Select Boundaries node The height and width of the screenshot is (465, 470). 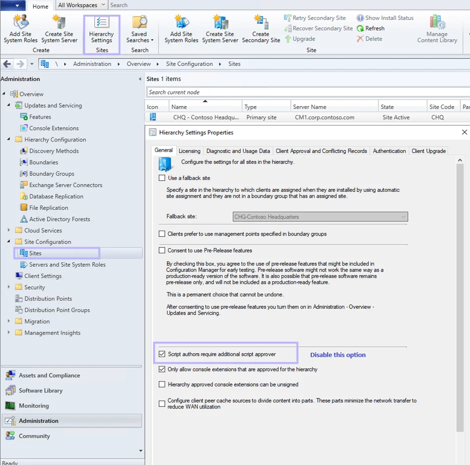click(39, 162)
